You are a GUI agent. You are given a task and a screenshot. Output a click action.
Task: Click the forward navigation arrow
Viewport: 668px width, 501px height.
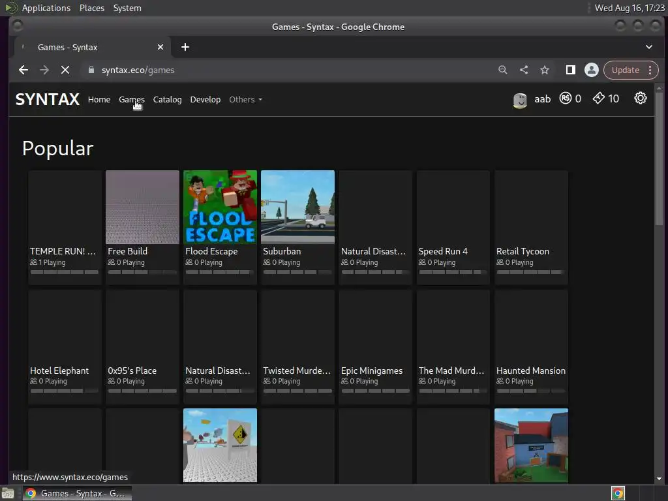pyautogui.click(x=44, y=70)
